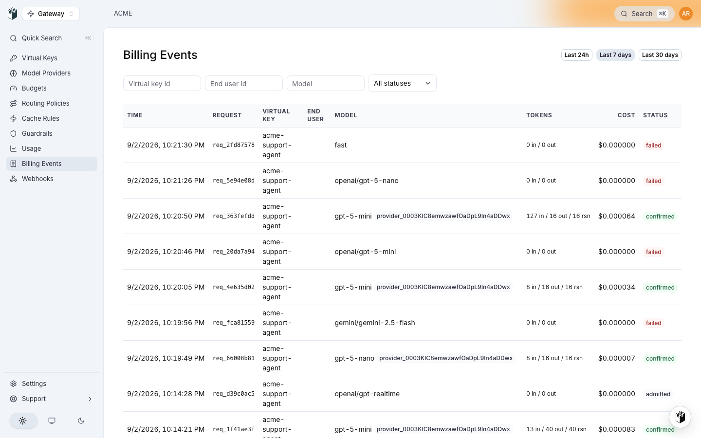The image size is (701, 438).
Task: Click request id req_4e635d02
Action: pyautogui.click(x=234, y=287)
